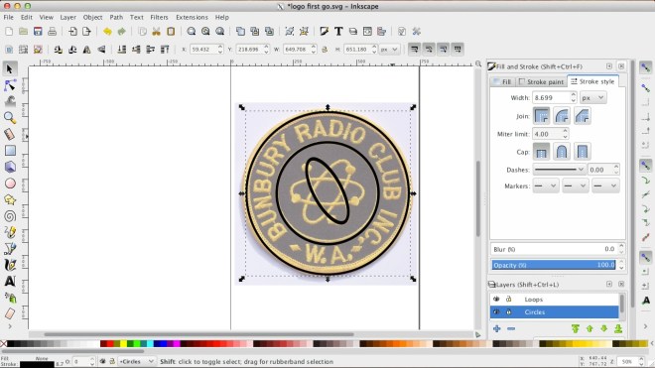Open the mid Markers dropdown
Viewport: 655px width, 368px height.
576,185
